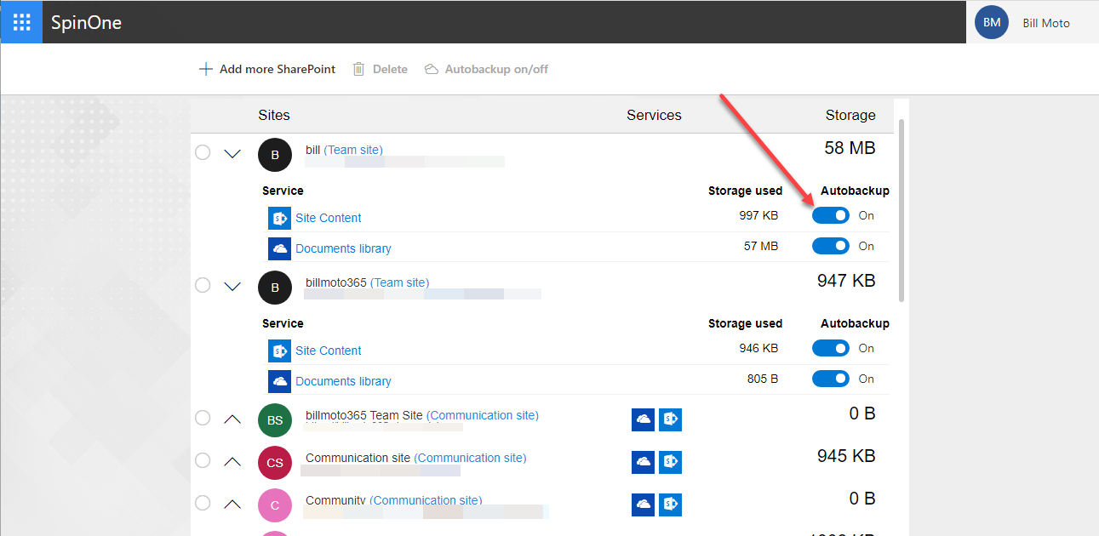The height and width of the screenshot is (536, 1099).
Task: Click the Delete trash can icon
Action: tap(359, 69)
